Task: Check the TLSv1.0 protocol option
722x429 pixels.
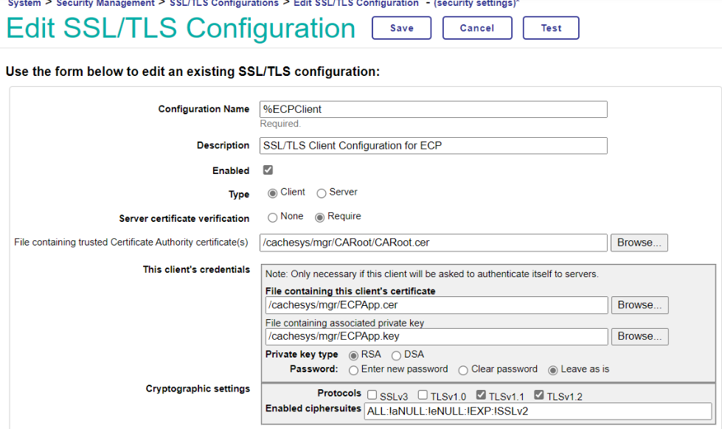Action: (423, 396)
